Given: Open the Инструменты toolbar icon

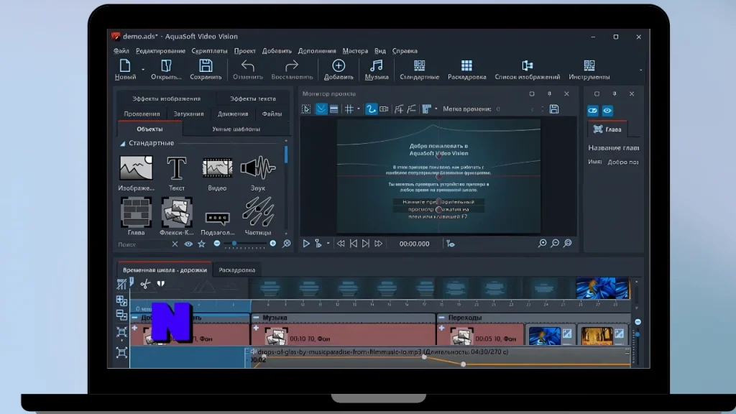Looking at the screenshot, I should pos(589,65).
